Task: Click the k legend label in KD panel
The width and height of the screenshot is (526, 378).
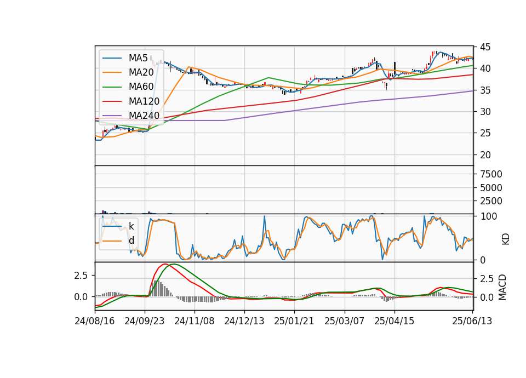Action: (x=131, y=226)
